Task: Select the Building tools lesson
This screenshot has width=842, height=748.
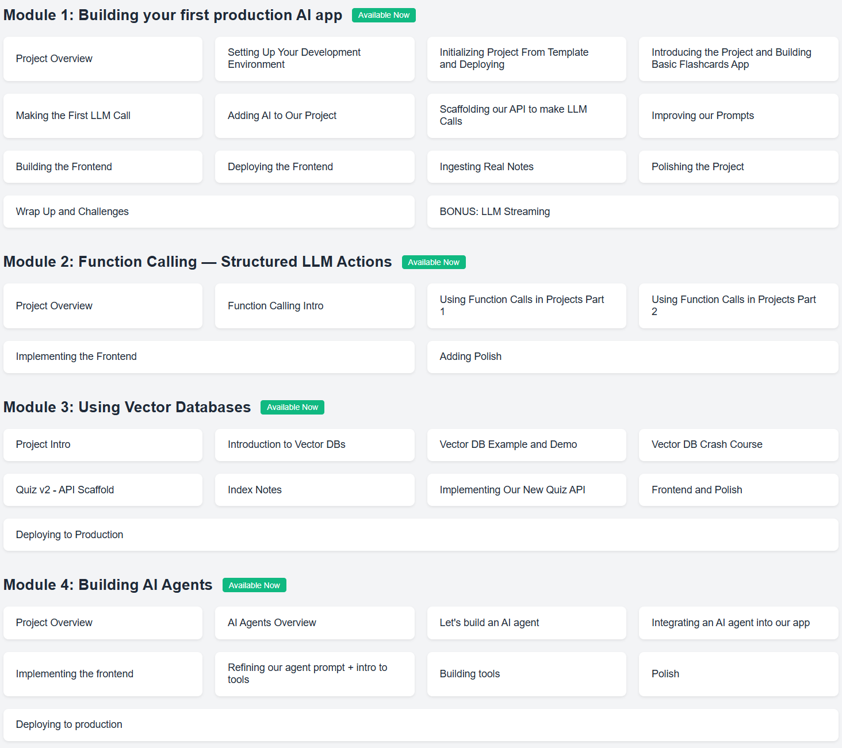Action: pyautogui.click(x=527, y=674)
